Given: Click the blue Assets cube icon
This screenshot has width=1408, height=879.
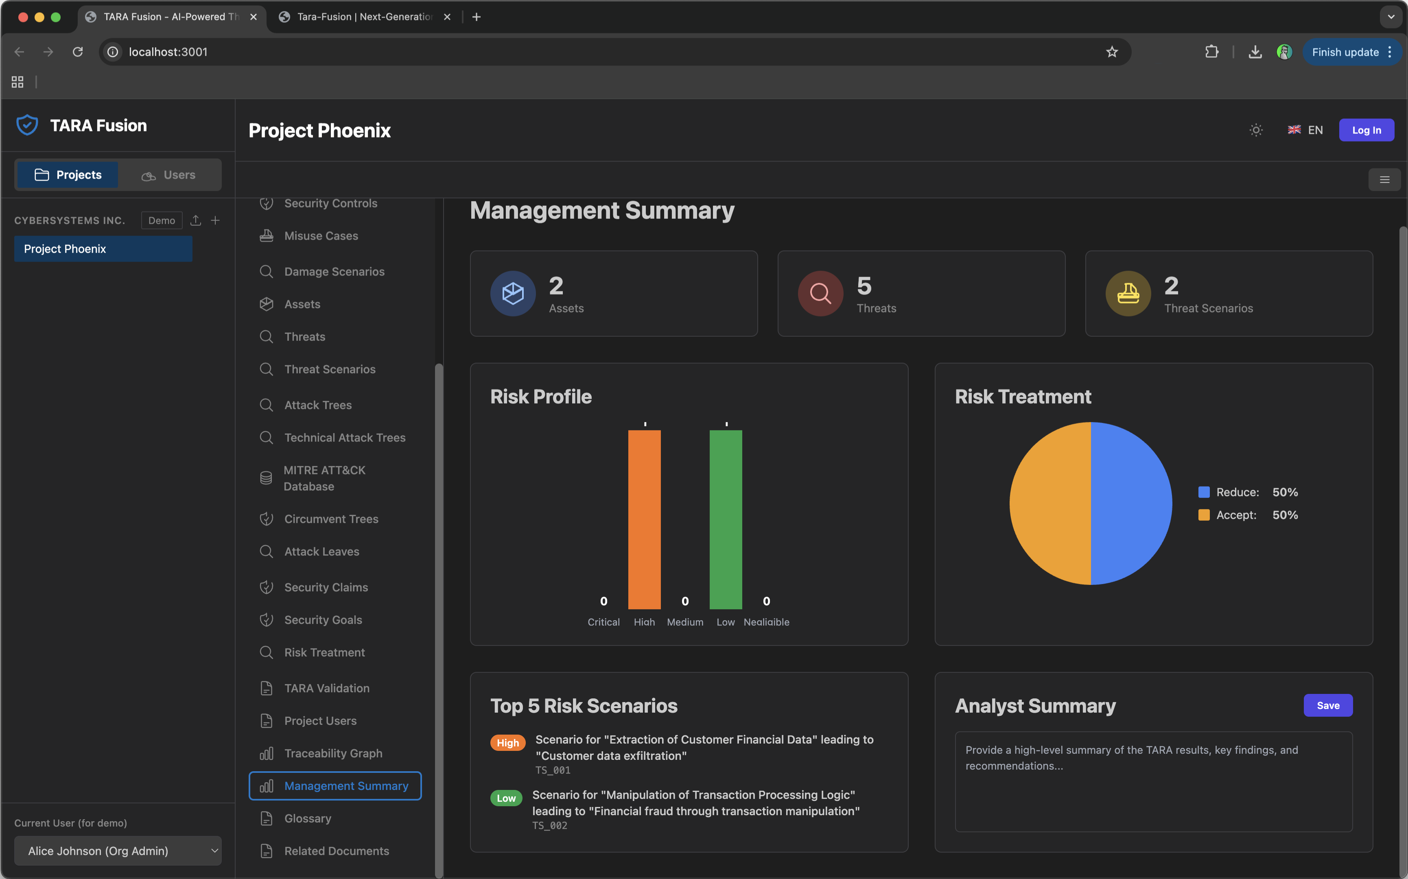Looking at the screenshot, I should (512, 294).
